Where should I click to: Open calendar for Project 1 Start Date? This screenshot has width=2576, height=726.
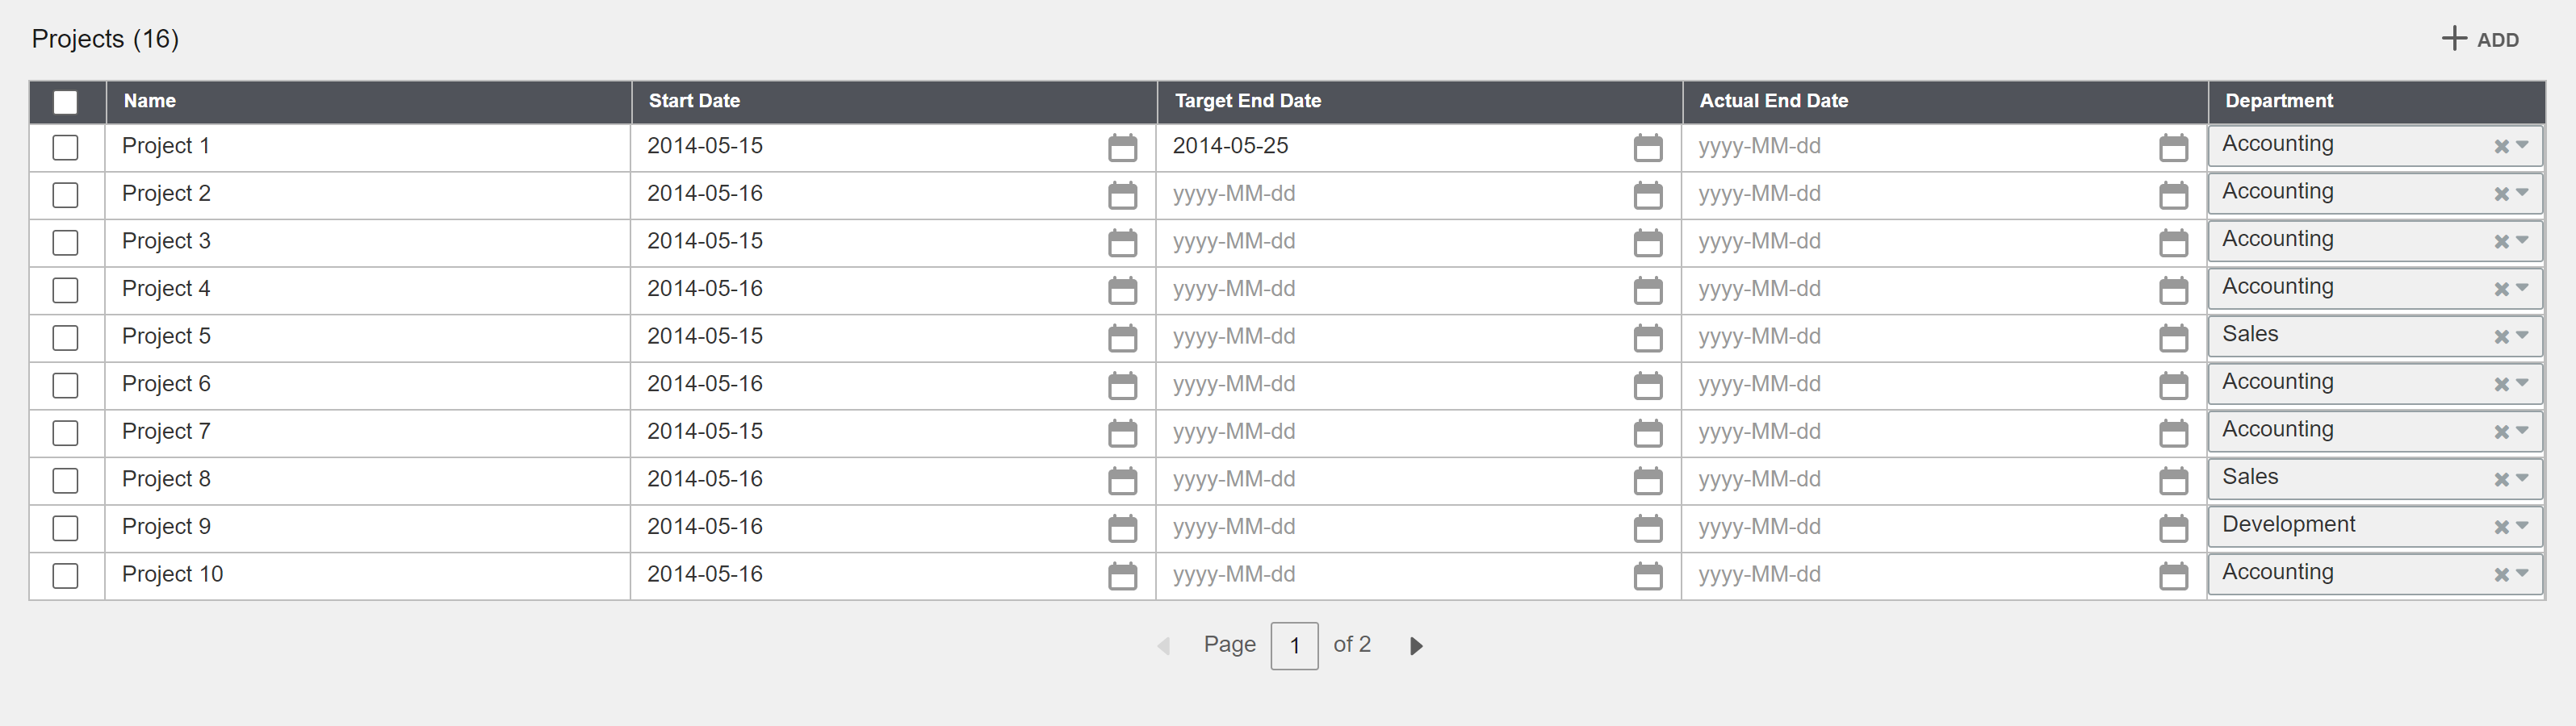point(1122,148)
